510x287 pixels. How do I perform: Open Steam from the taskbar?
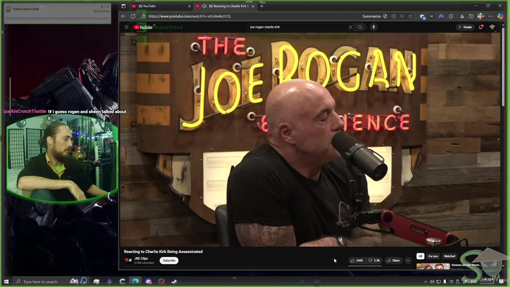click(174, 282)
